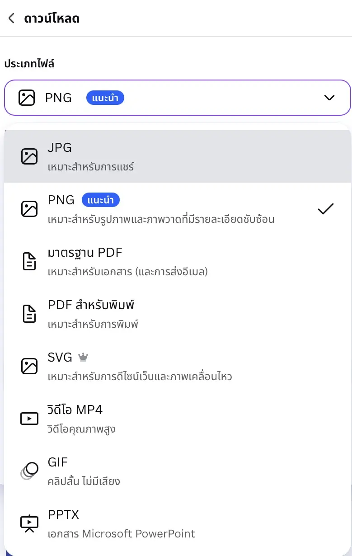
Task: Click the แนะนำ badge in selected field
Action: [105, 98]
